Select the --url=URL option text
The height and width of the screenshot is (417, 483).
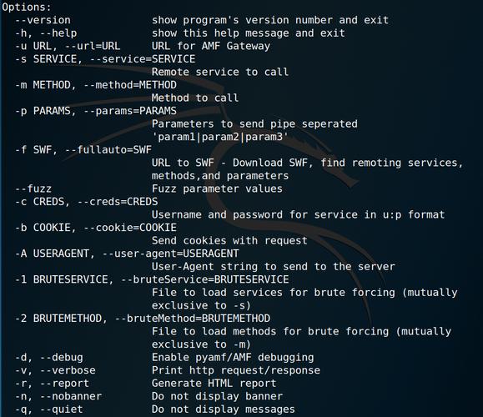93,46
